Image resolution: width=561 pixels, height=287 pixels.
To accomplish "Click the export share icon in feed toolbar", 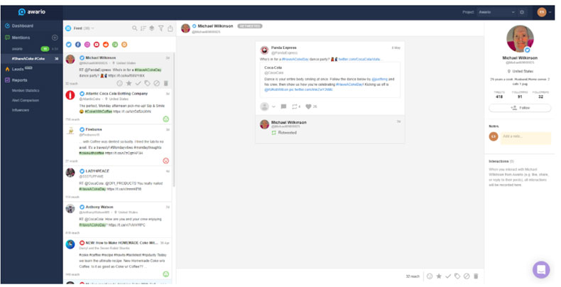I will click(x=170, y=28).
